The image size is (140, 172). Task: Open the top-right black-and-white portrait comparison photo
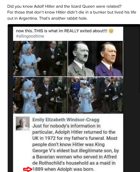95,59
